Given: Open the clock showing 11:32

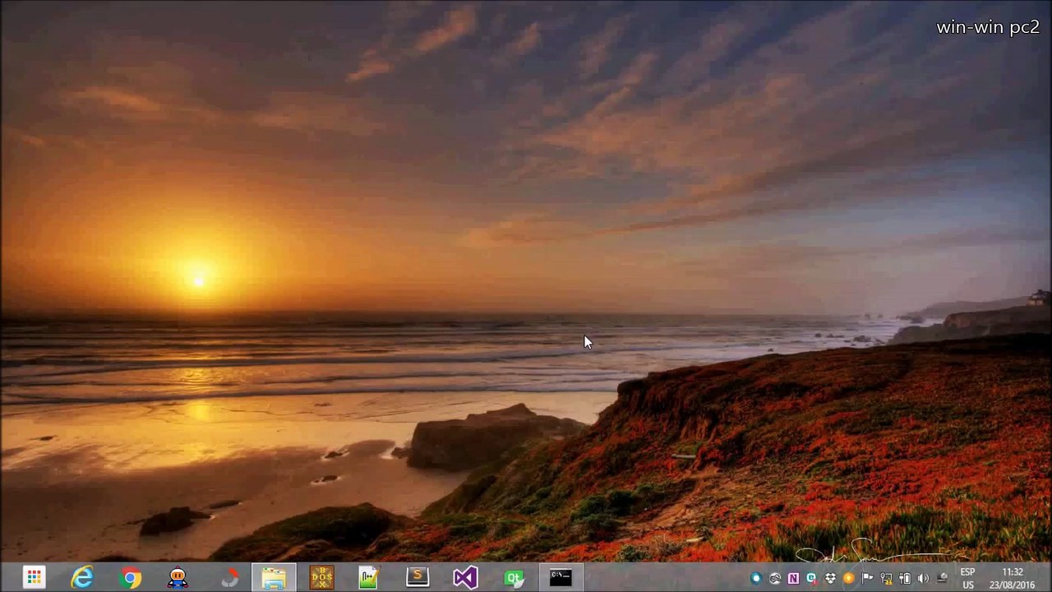Looking at the screenshot, I should pos(1013,578).
